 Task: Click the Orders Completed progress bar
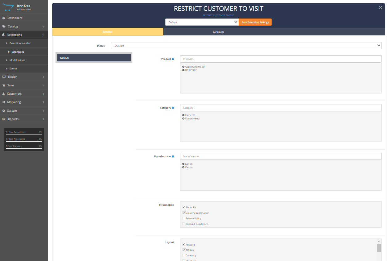point(24,135)
